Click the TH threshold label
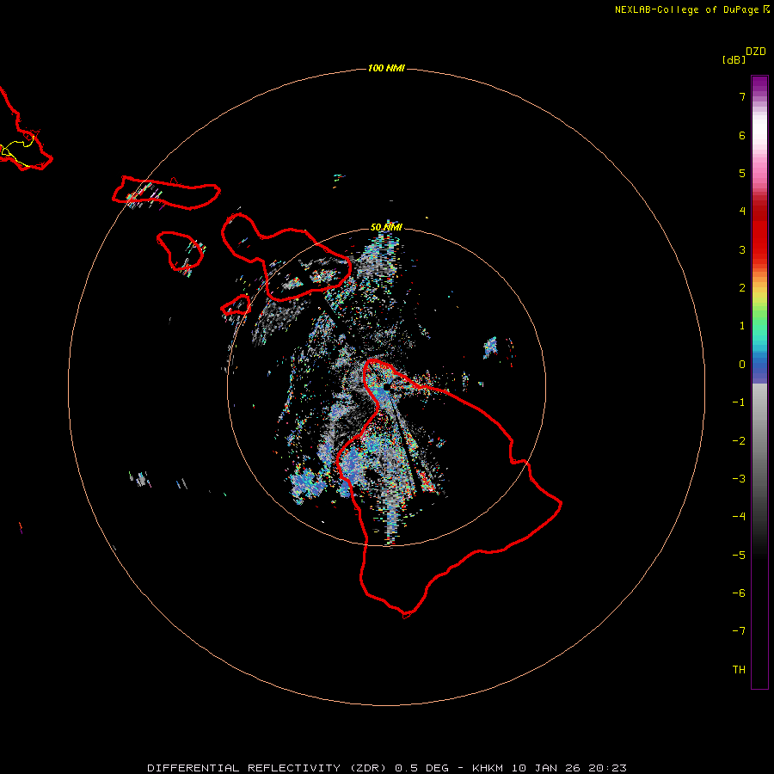The image size is (774, 774). (x=739, y=670)
